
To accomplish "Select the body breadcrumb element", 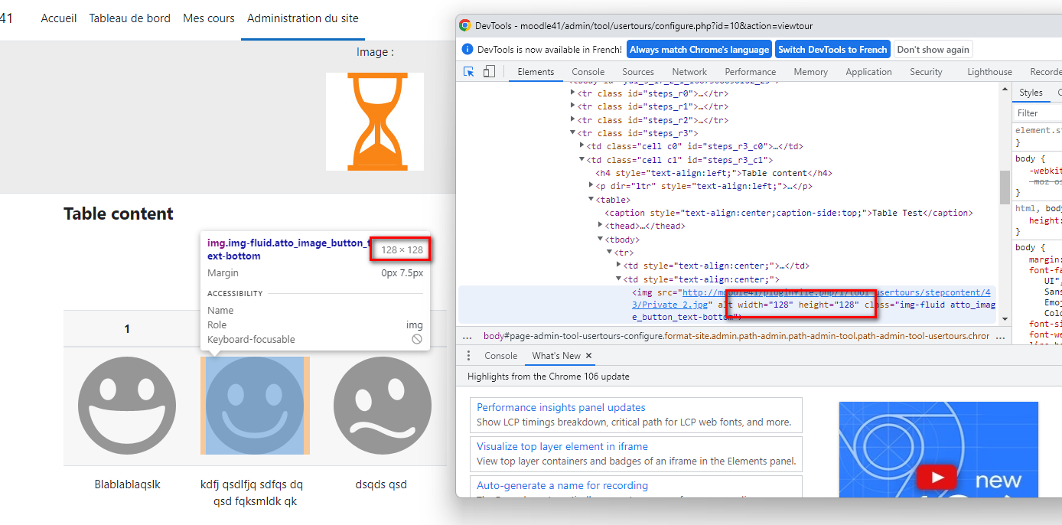I will [x=736, y=336].
